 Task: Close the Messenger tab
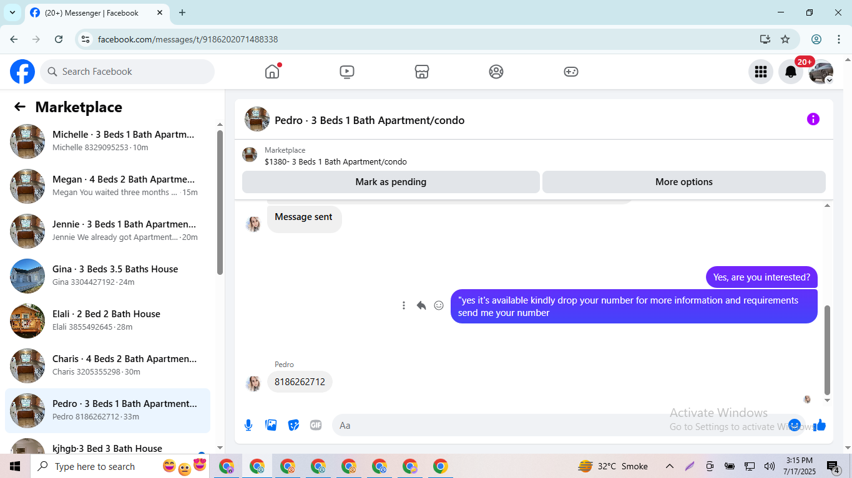tap(159, 12)
